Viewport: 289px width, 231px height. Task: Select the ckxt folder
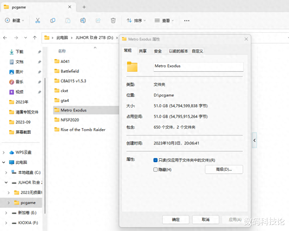click(x=64, y=91)
